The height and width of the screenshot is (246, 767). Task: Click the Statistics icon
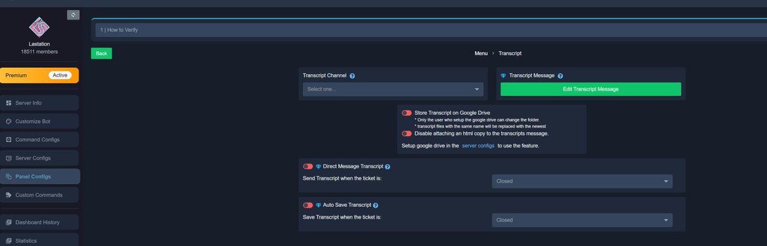pos(9,241)
